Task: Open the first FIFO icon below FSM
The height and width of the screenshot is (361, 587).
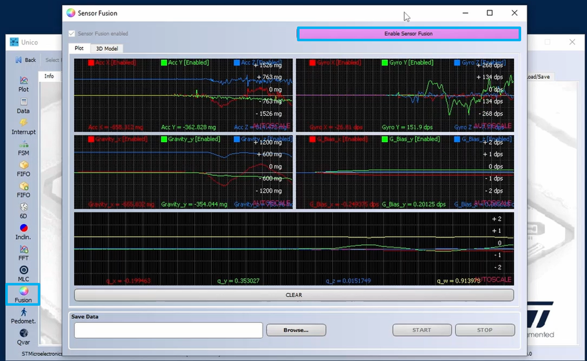Action: pos(24,168)
